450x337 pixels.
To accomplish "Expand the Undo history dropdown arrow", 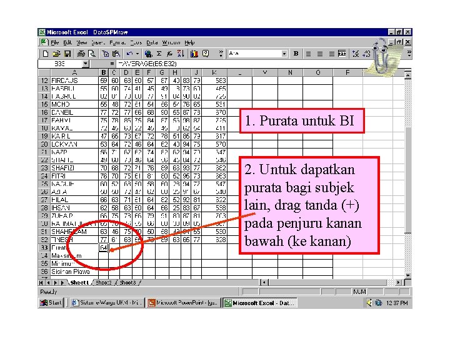I will pyautogui.click(x=137, y=54).
